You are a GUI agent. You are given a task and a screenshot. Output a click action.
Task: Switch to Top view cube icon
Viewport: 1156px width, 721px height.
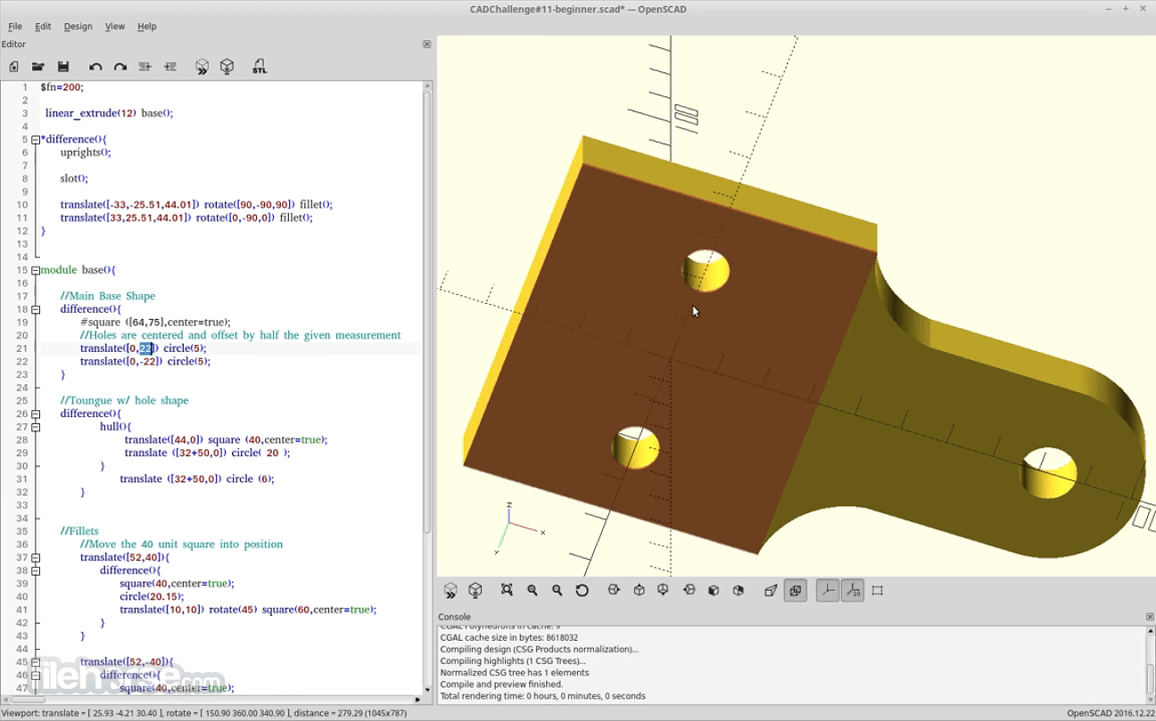click(639, 590)
